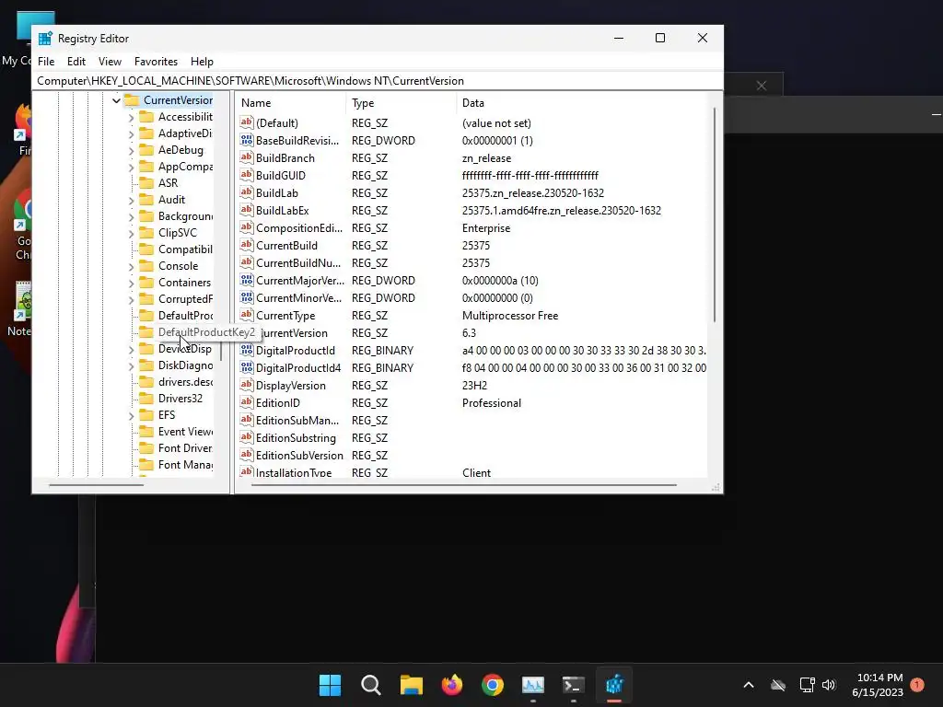Expand the ClipSVC key
The width and height of the screenshot is (943, 707).
click(131, 233)
